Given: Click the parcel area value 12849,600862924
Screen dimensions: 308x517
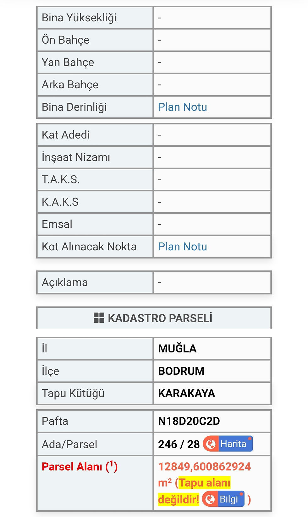Looking at the screenshot, I should coord(204,466).
